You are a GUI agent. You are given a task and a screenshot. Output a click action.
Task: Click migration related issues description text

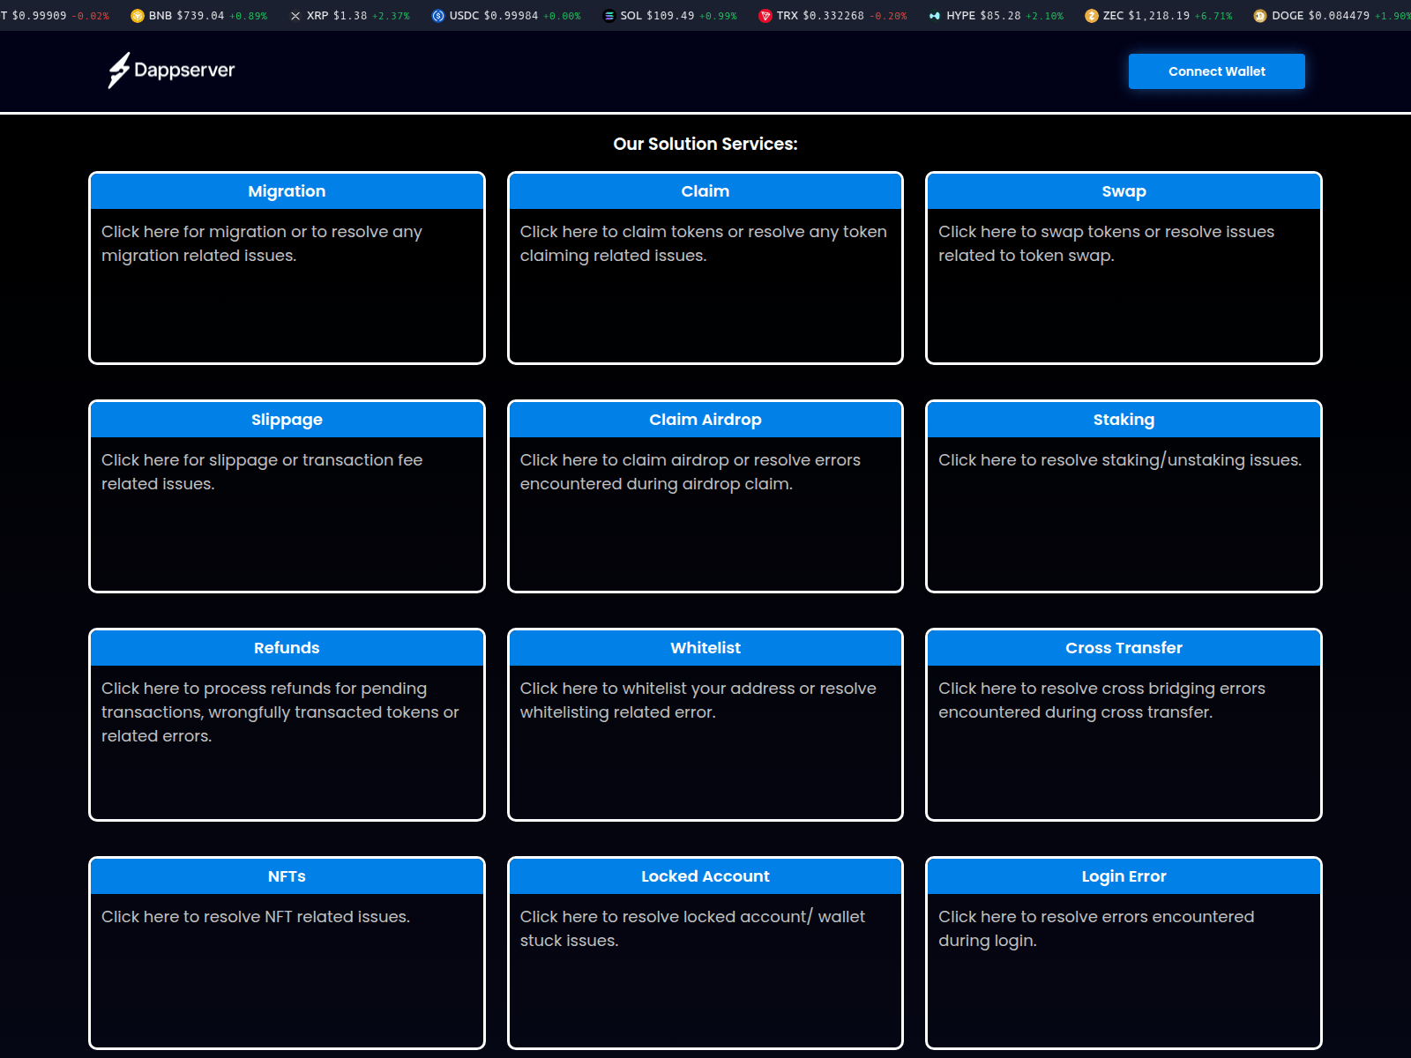point(262,243)
